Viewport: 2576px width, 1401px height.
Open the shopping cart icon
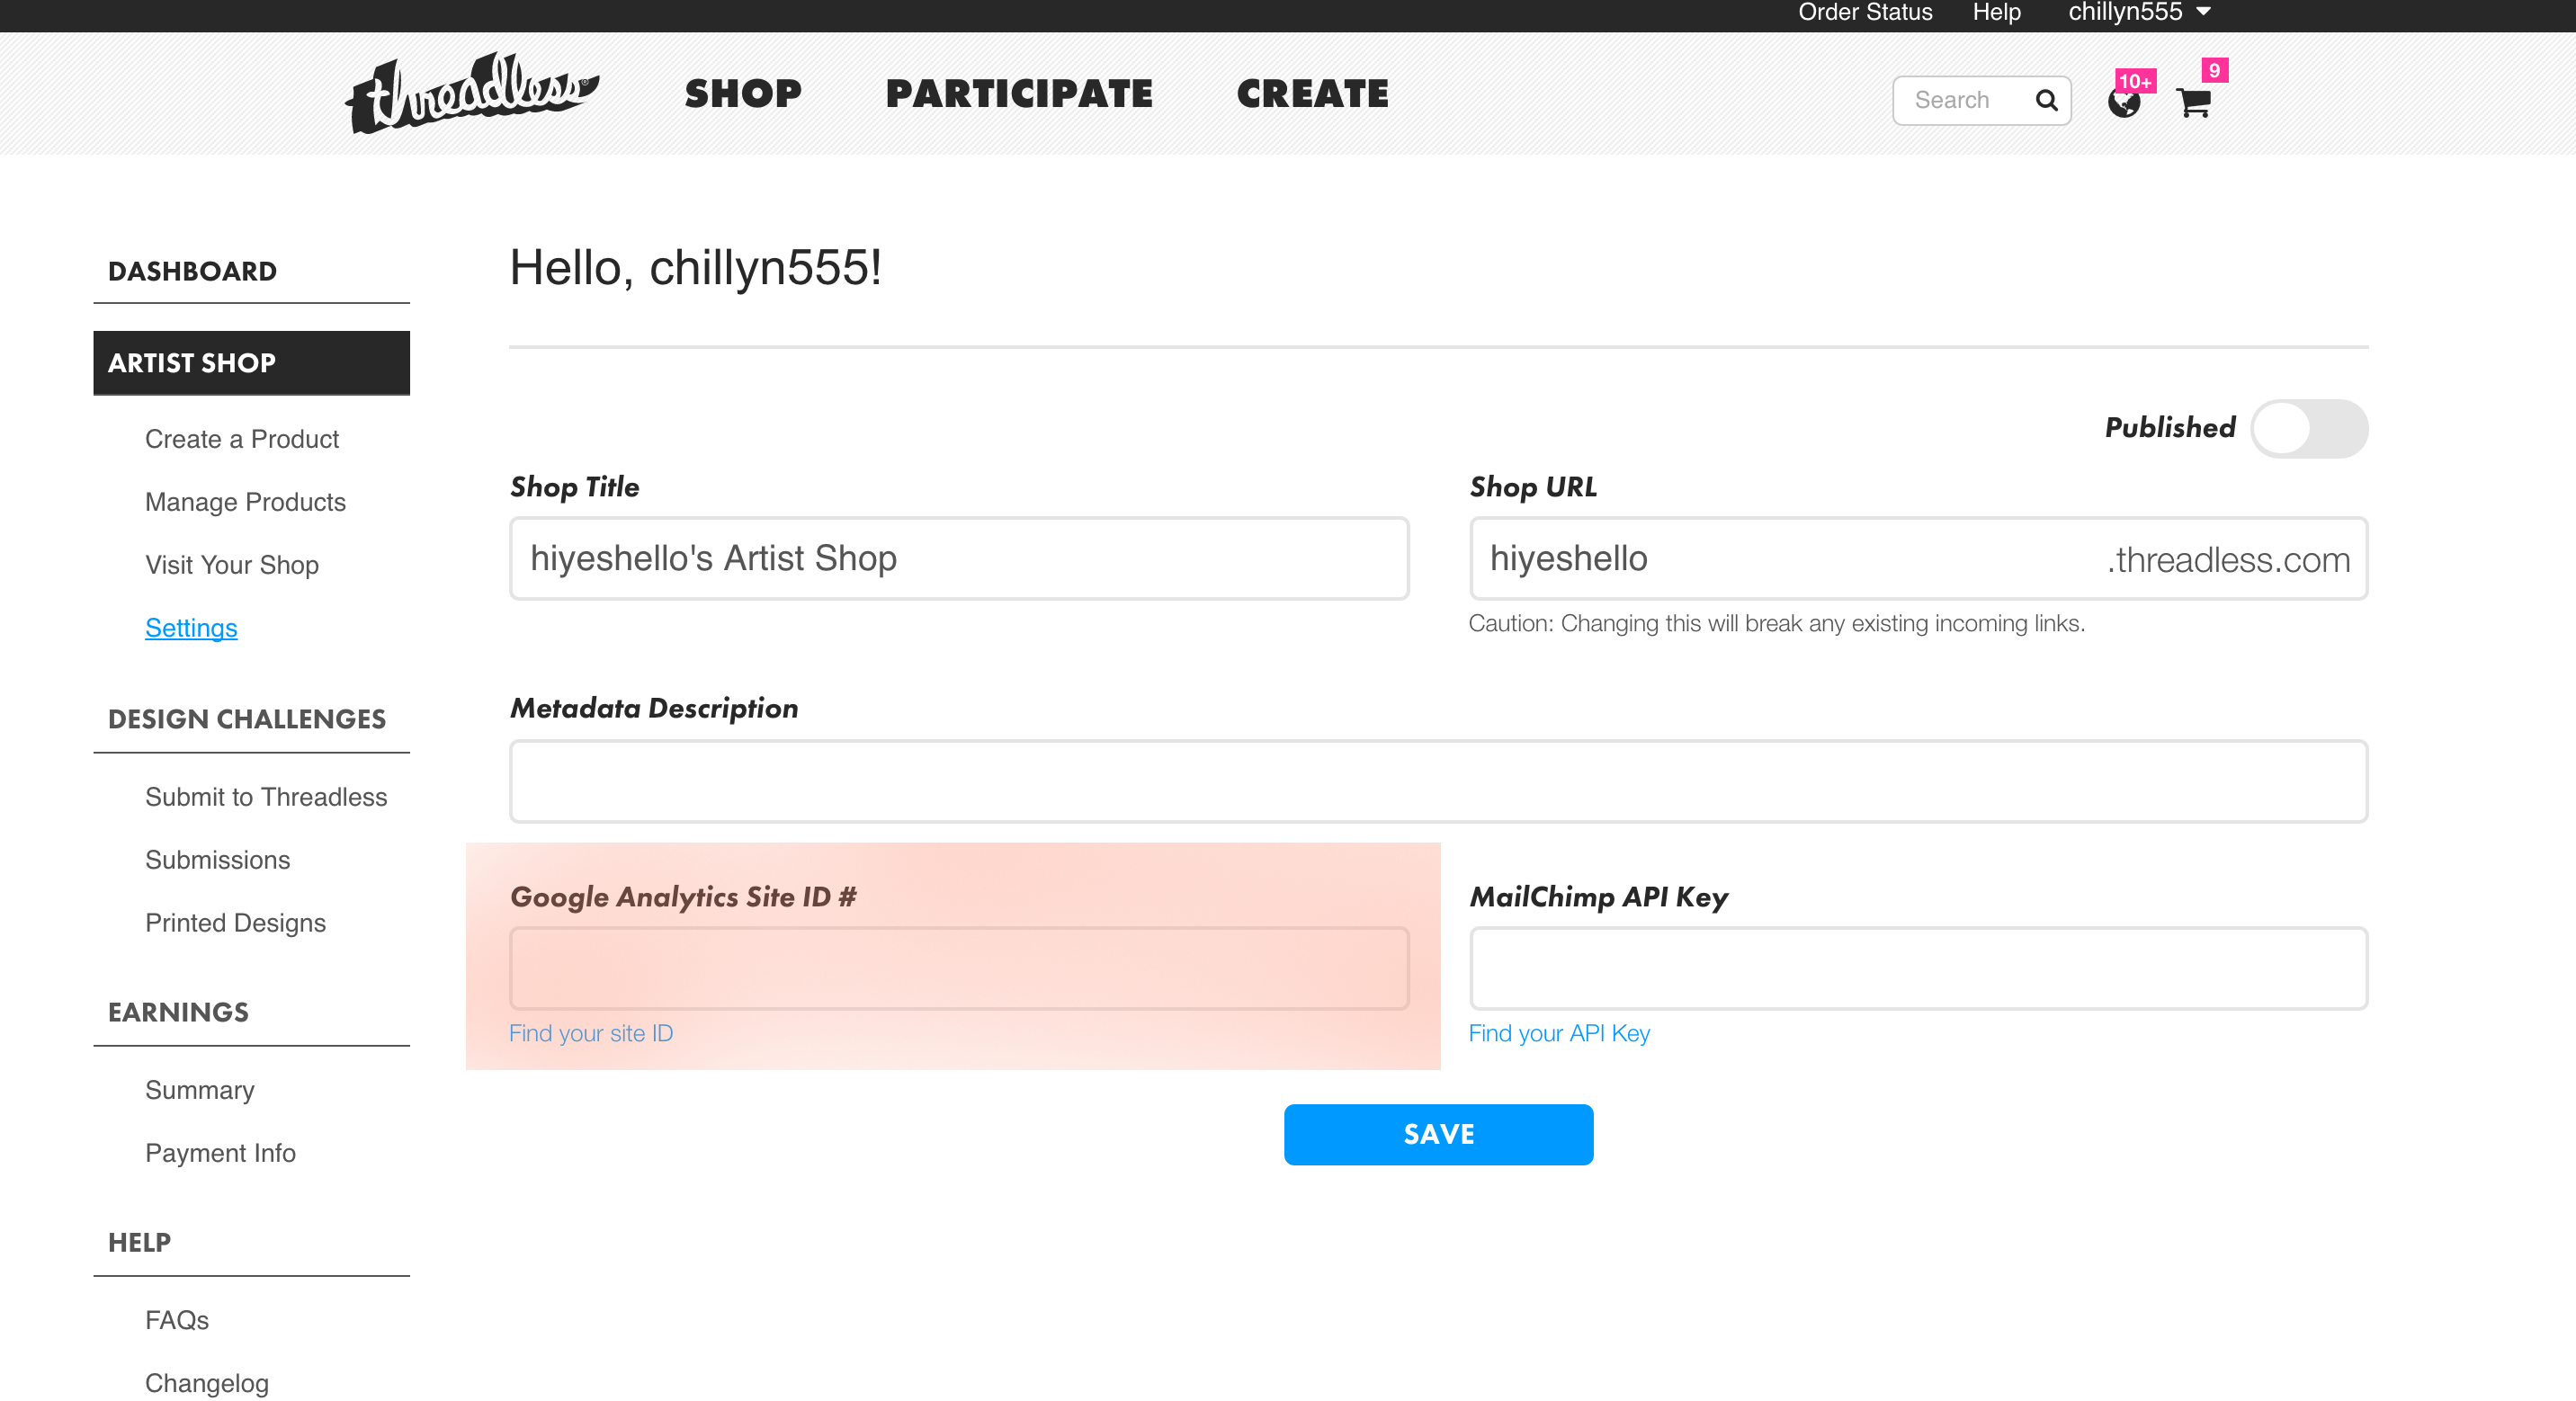[x=2193, y=103]
